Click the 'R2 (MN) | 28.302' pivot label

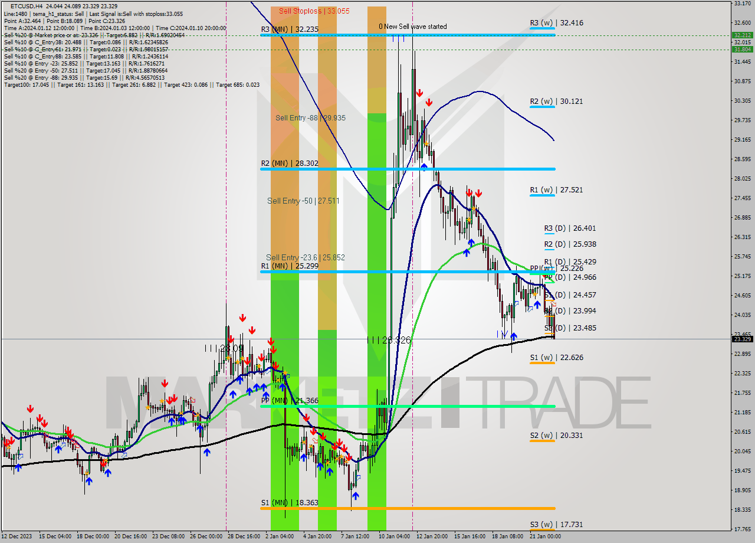(290, 163)
